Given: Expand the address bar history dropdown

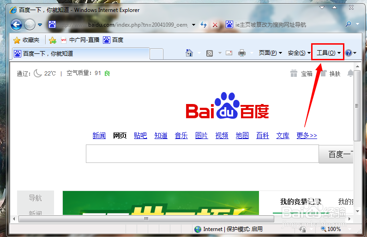Looking at the screenshot, I should (193, 25).
